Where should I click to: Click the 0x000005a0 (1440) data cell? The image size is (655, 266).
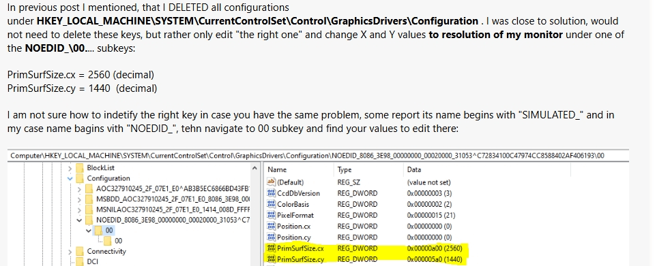click(435, 259)
